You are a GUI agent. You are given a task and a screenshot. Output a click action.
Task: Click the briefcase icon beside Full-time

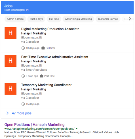coord(43,48)
